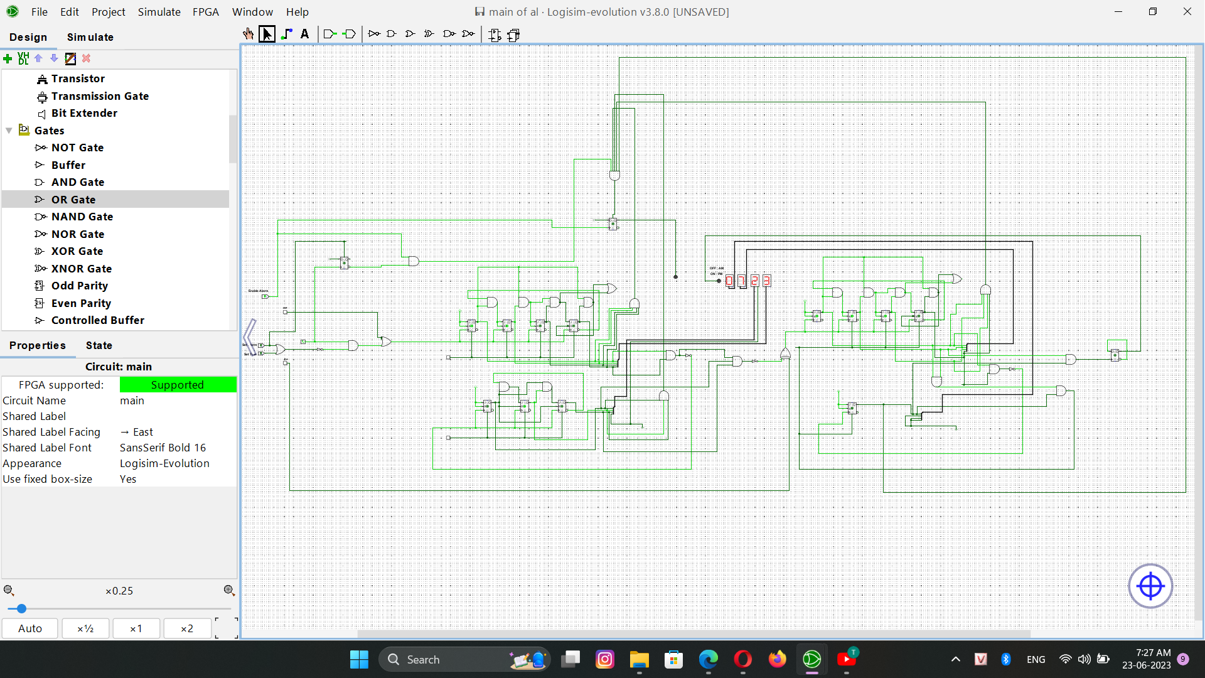1205x678 pixels.
Task: Select the Text tool (A icon)
Action: click(304, 34)
